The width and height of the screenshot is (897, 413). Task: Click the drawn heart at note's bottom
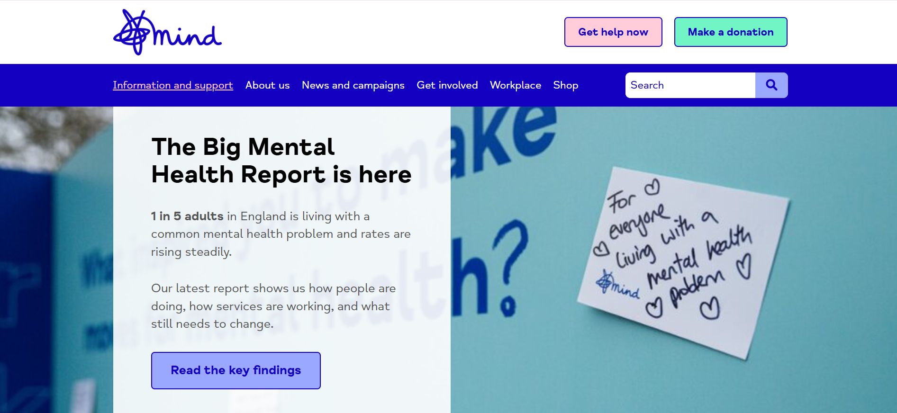pos(710,308)
